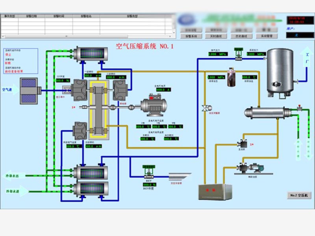Click the alarm table's vertical scroll down arrow
The height and width of the screenshot is (236, 315).
tap(174, 33)
